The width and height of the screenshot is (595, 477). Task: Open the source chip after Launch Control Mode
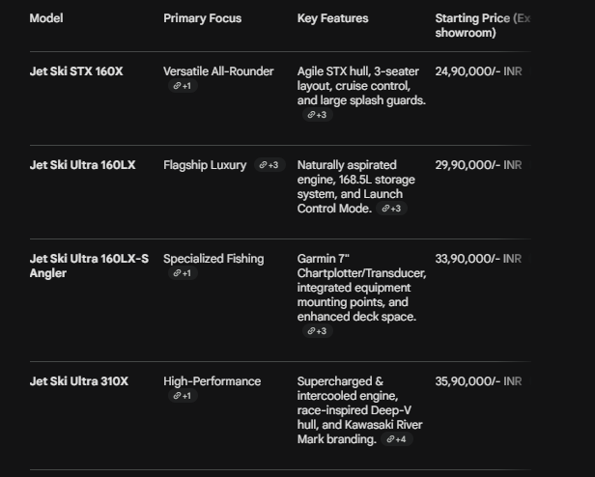click(x=391, y=209)
